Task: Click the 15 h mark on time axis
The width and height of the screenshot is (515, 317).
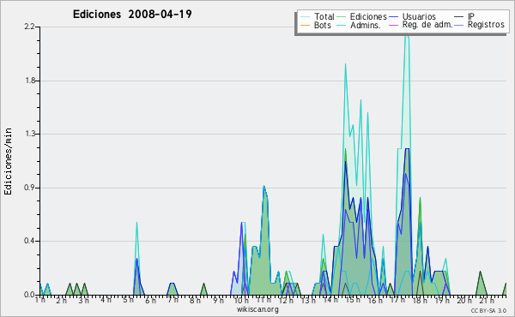Action: [353, 300]
